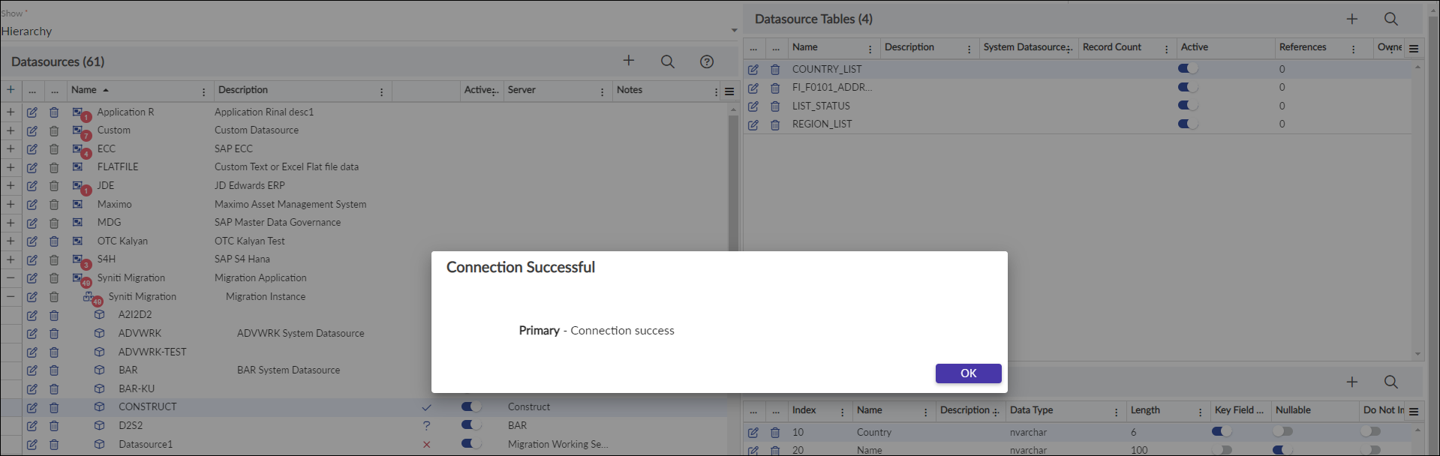Open Datasources grid menu hamburger icon

pyautogui.click(x=729, y=91)
